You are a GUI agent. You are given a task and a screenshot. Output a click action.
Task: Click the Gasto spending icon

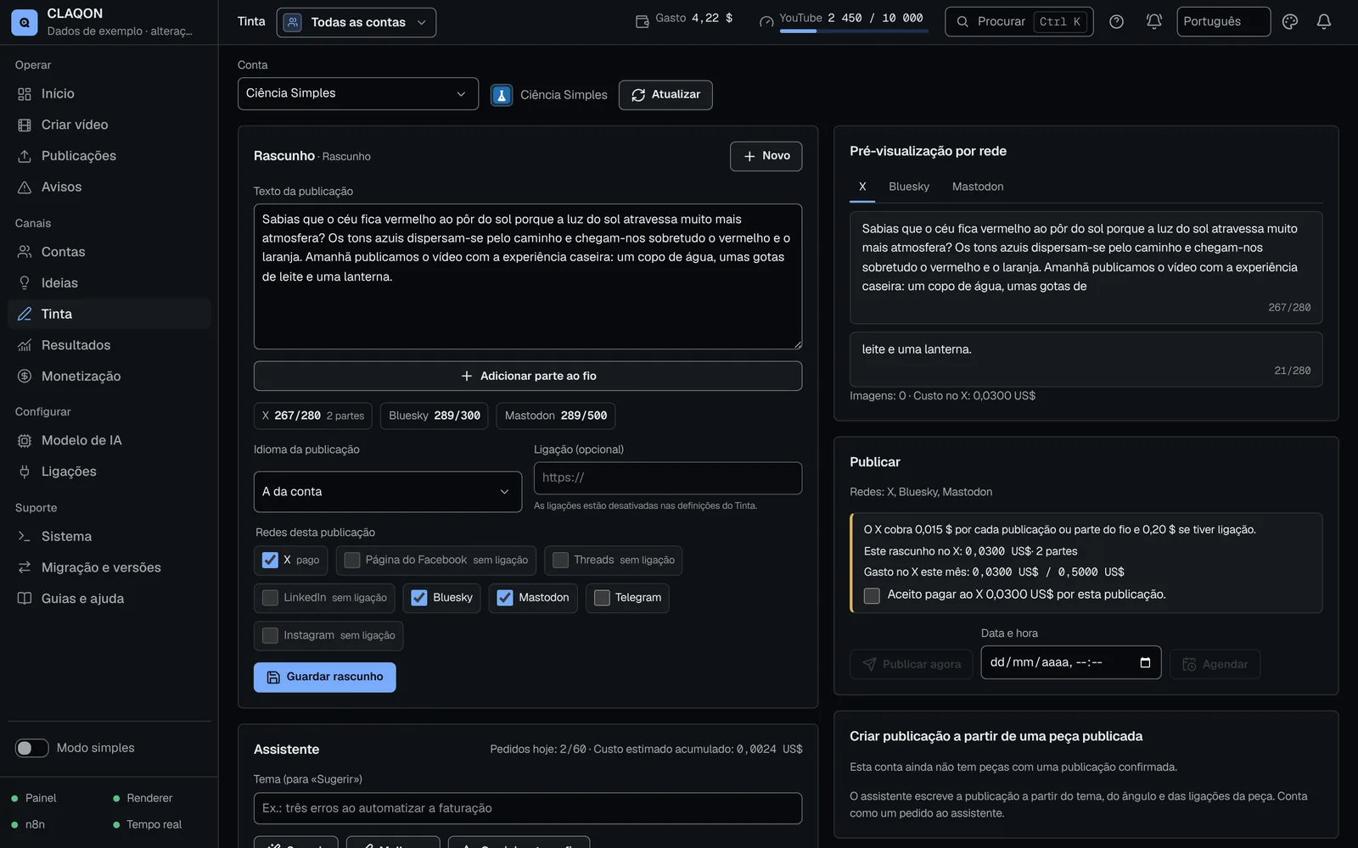tap(643, 22)
